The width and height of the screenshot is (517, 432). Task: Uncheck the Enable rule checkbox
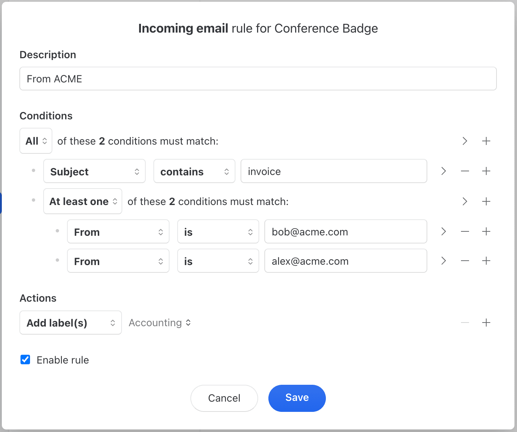coord(25,360)
